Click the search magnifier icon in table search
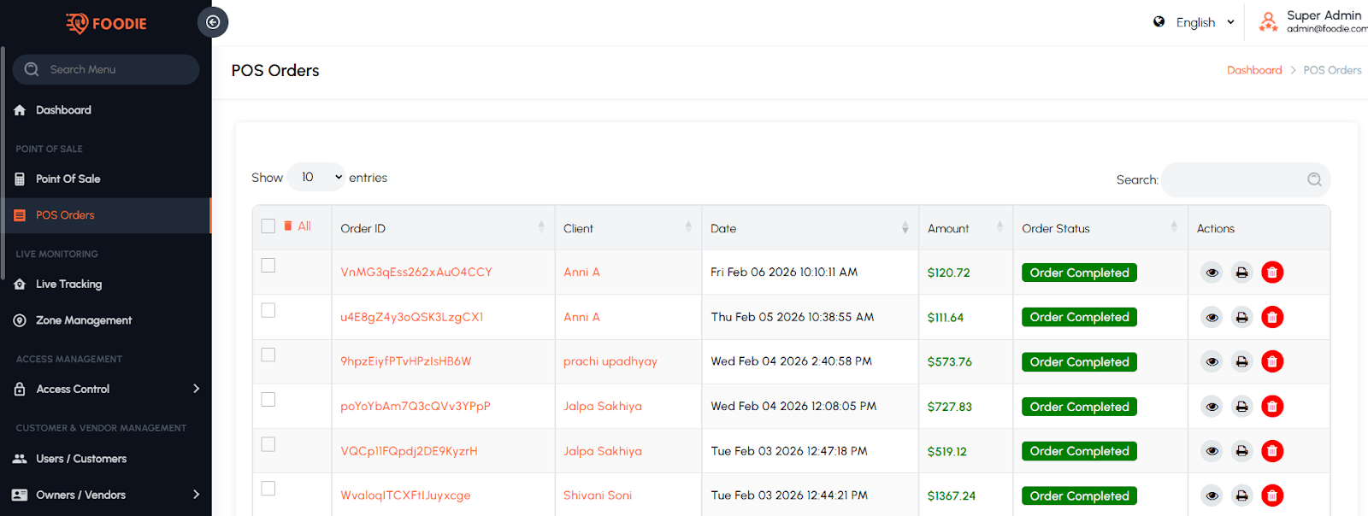The width and height of the screenshot is (1368, 516). 1314,179
